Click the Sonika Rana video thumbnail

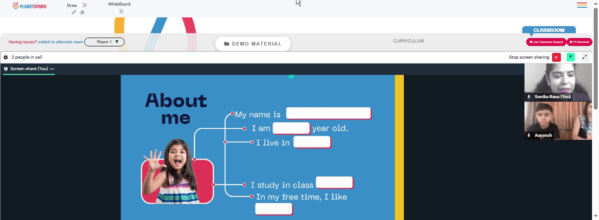558,82
